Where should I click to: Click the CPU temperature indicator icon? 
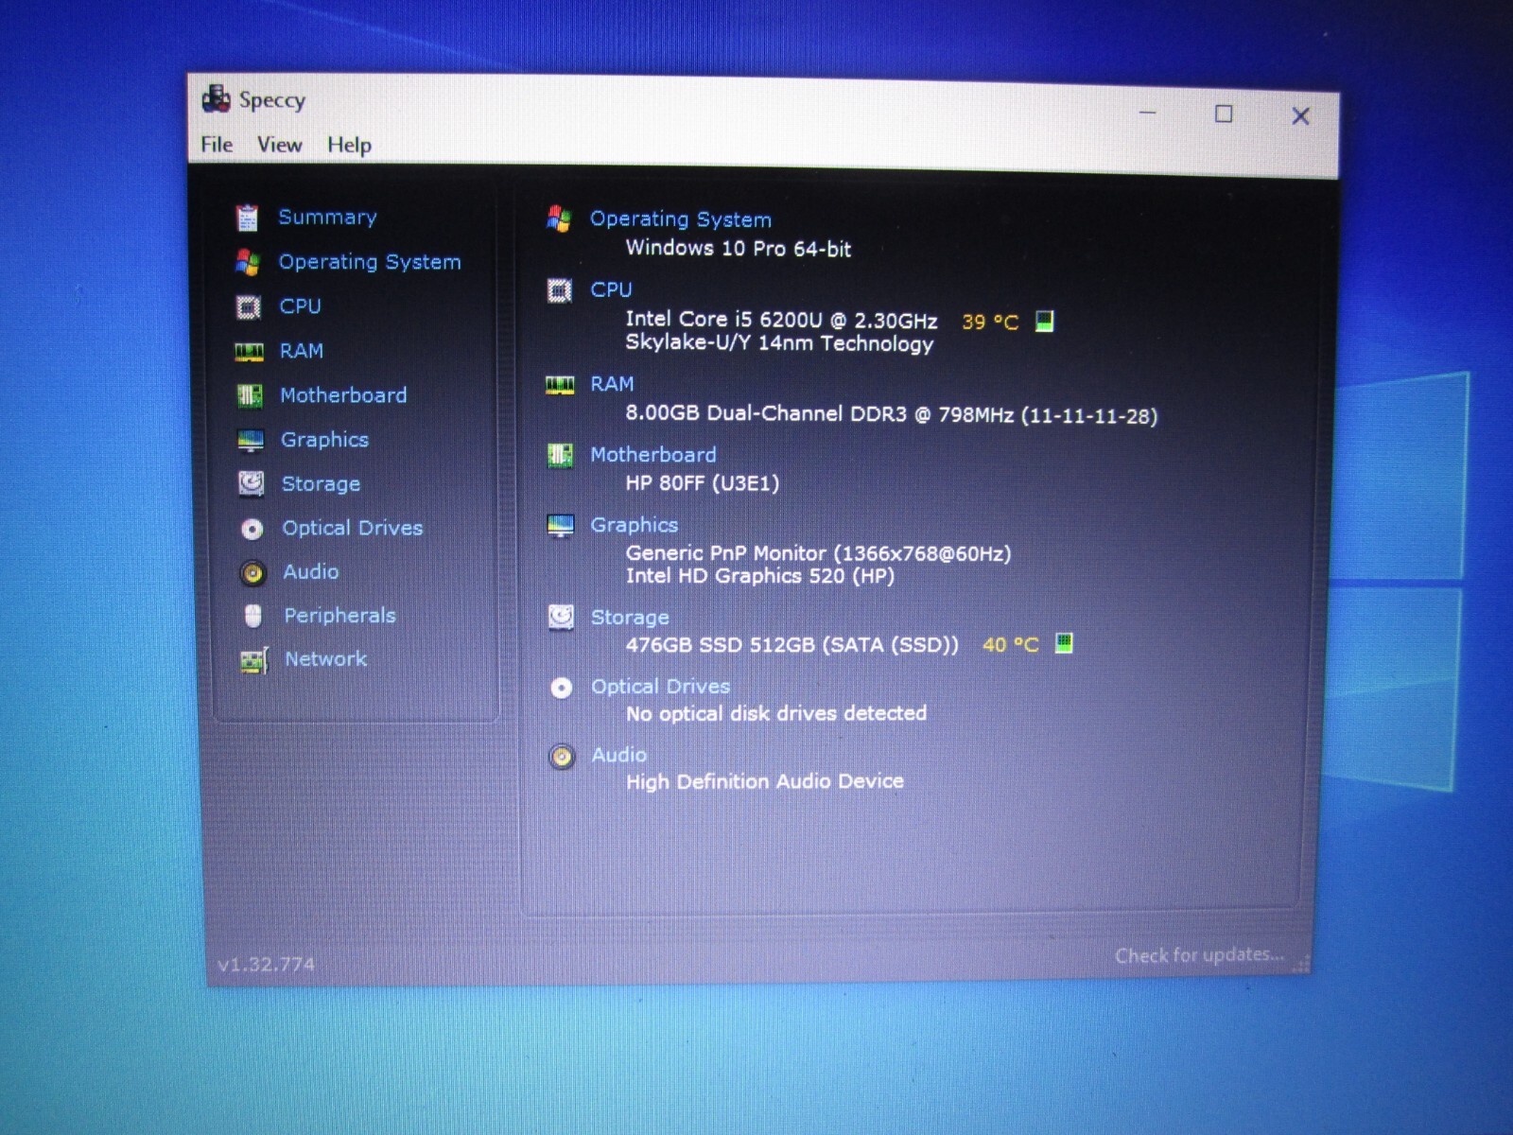coord(1044,322)
